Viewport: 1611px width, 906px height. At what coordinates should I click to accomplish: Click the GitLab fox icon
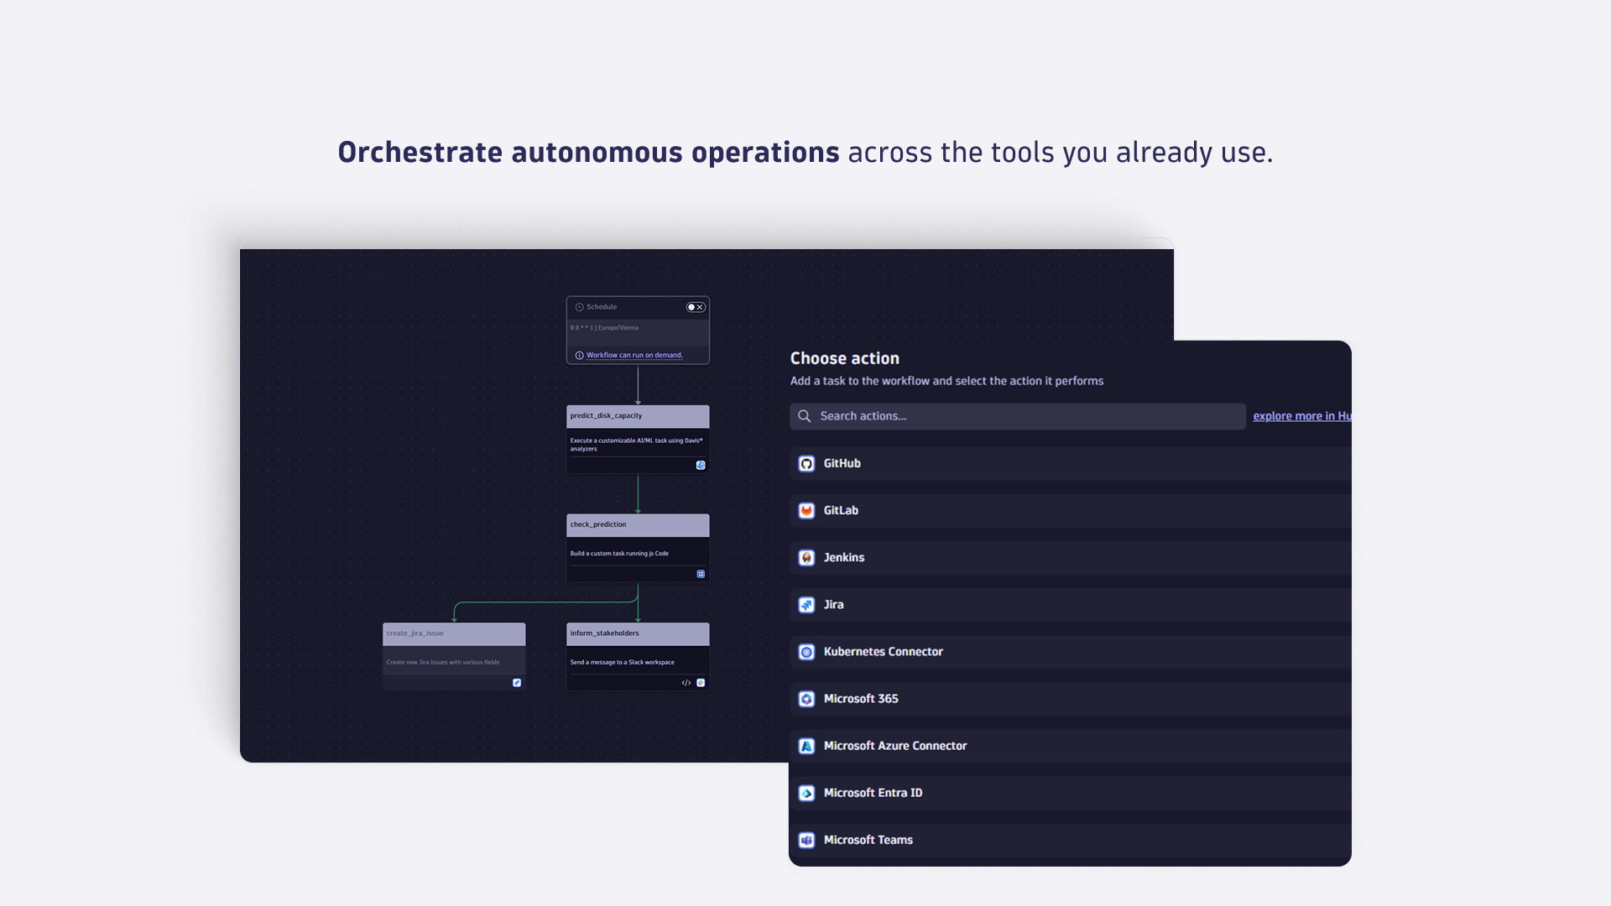[806, 510]
